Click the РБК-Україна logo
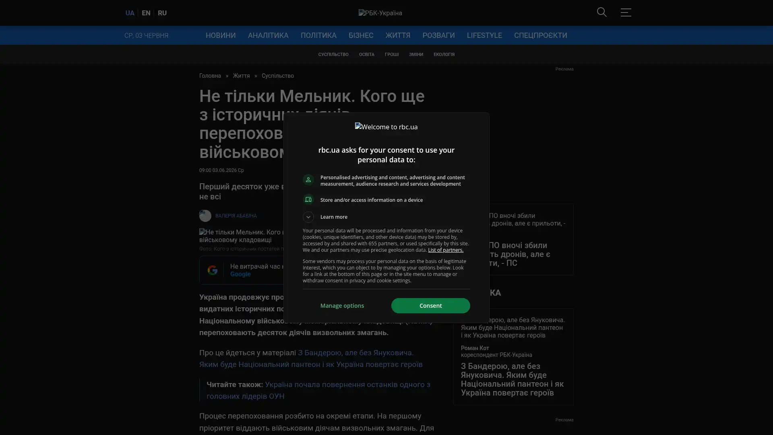The image size is (773, 435). [x=380, y=13]
